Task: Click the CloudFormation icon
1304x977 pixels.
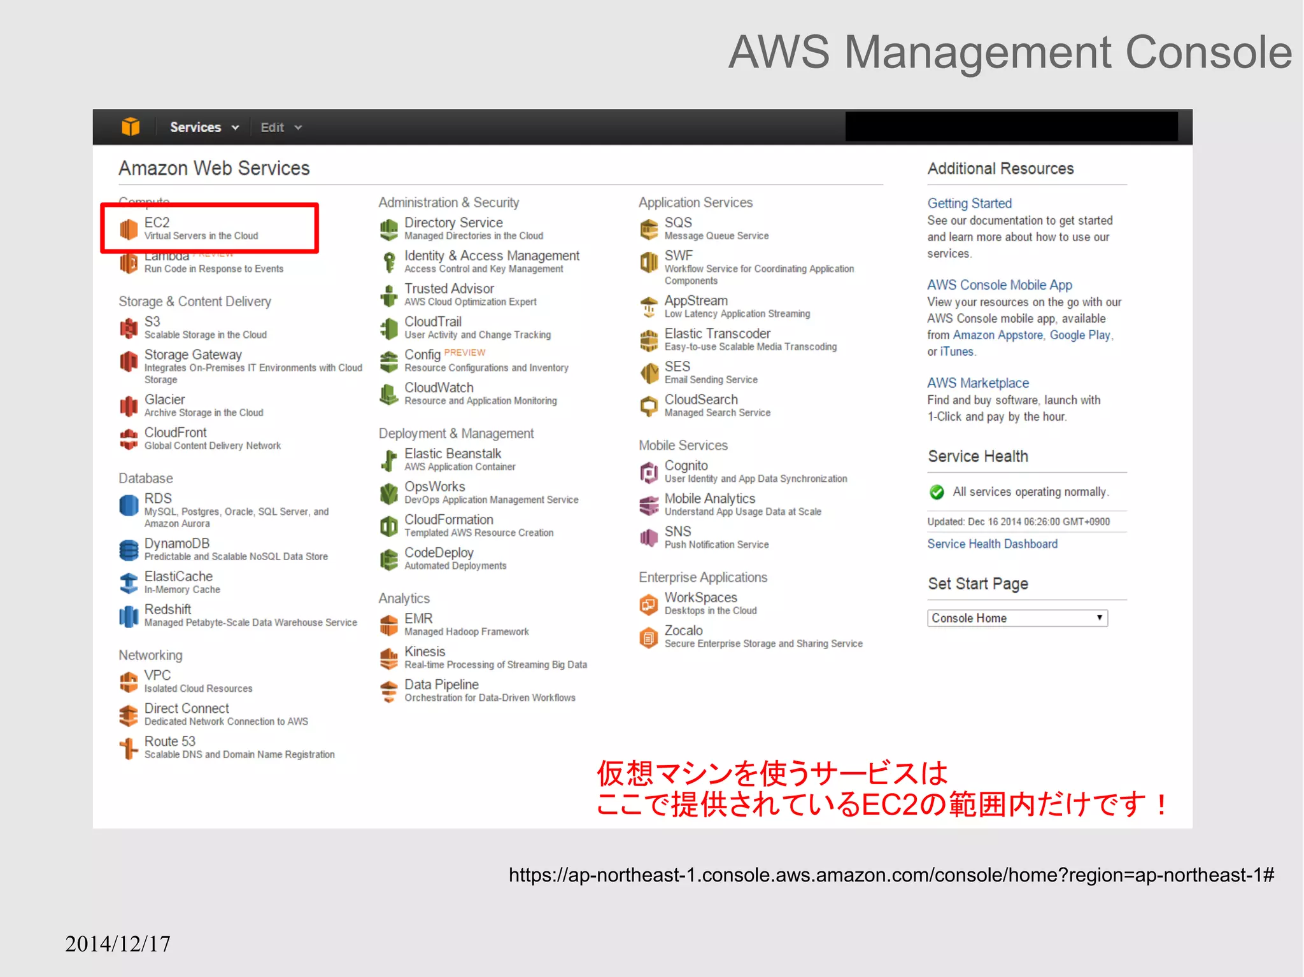Action: point(389,526)
